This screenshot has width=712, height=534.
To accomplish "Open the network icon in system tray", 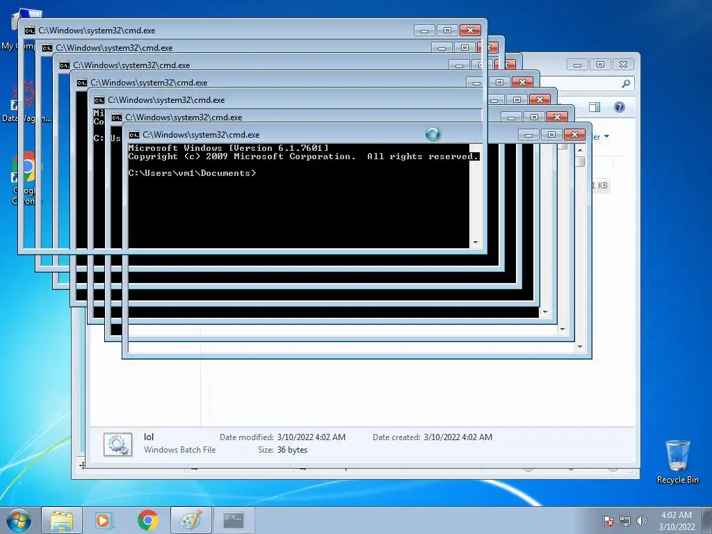I will [x=625, y=521].
